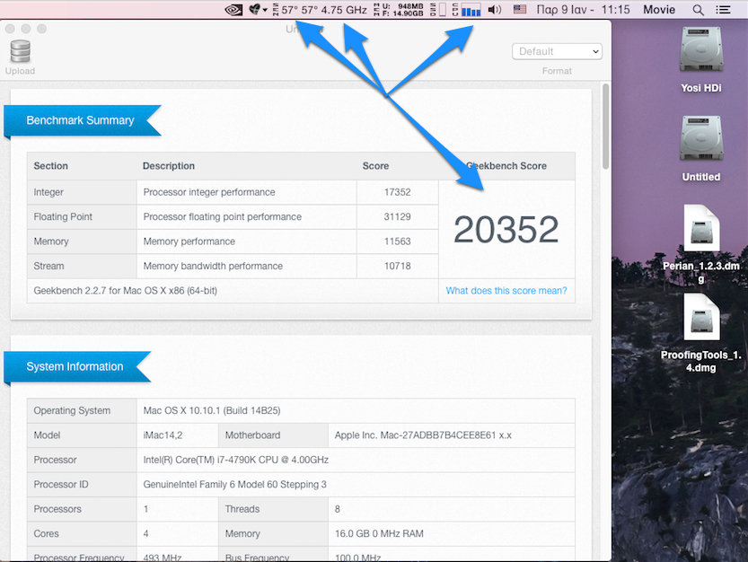Click the Geekbench 2.2.7 version text

(125, 291)
